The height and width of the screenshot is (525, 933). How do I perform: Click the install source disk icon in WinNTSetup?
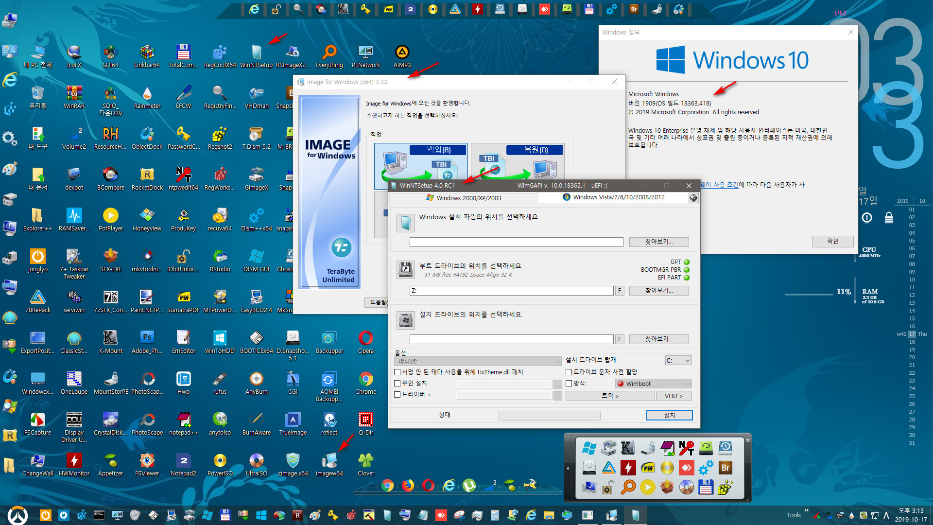click(x=405, y=223)
